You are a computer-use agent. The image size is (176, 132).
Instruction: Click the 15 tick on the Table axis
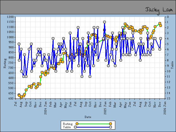click(x=167, y=98)
